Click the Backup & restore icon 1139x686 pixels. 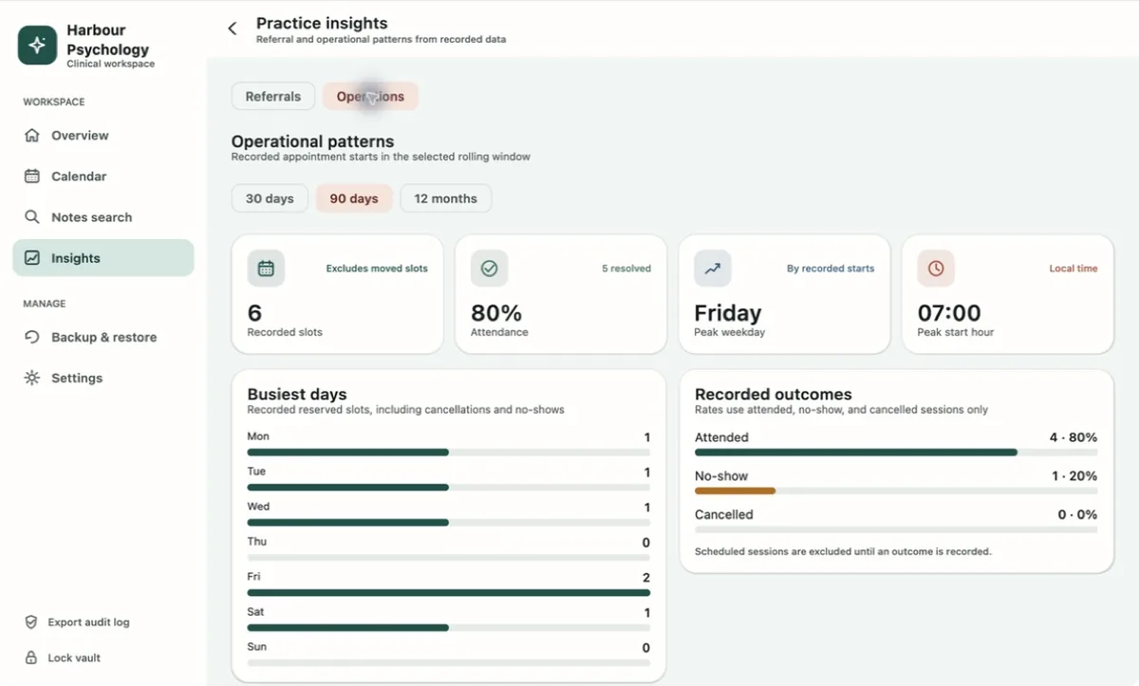coord(32,337)
